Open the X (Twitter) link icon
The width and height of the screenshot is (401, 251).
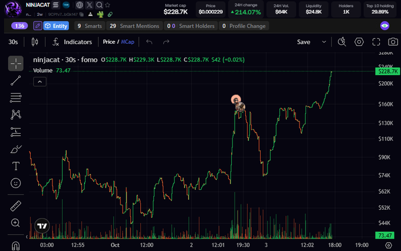(90, 5)
